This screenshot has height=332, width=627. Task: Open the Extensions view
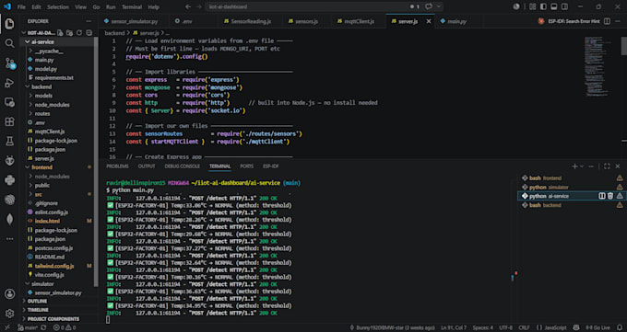click(9, 121)
